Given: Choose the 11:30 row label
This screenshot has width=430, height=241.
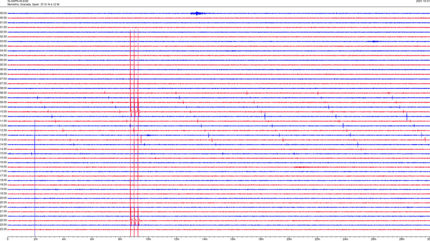Looking at the screenshot, I should click(3, 121).
